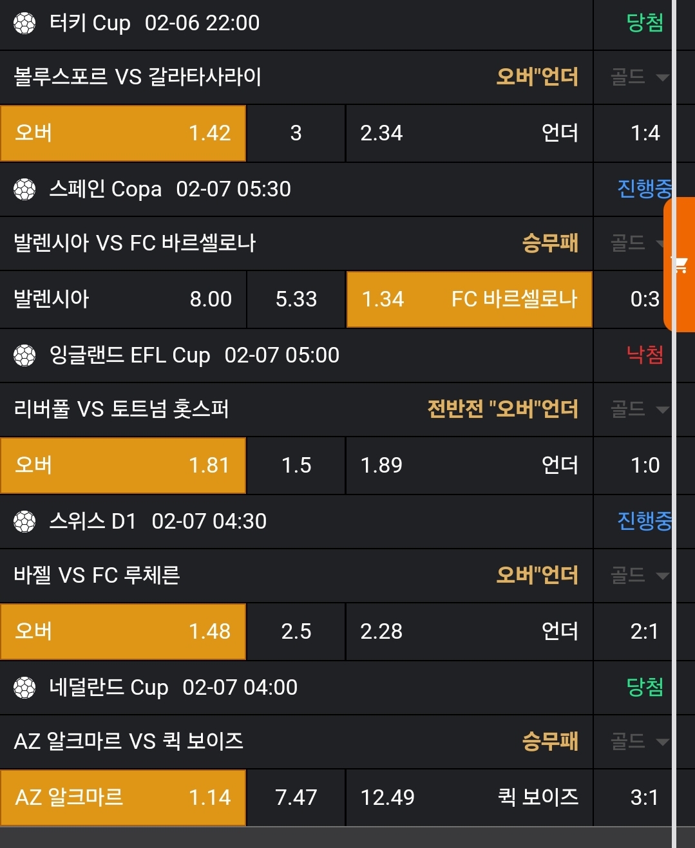The image size is (695, 848).
Task: Choose draw odds 5.33 for 발렌시아 match
Action: (296, 299)
